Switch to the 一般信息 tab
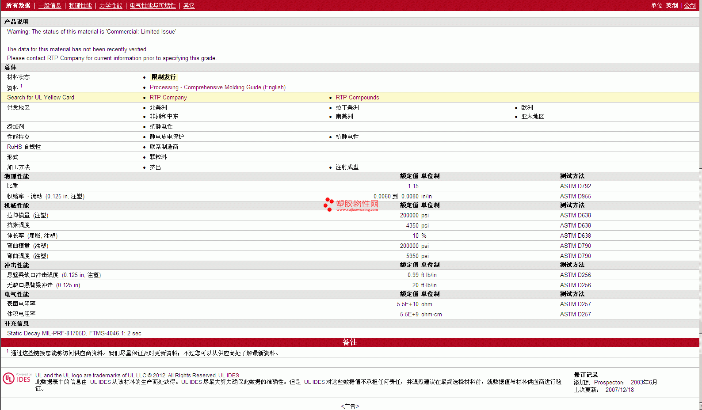The height and width of the screenshot is (410, 702). (x=50, y=5)
